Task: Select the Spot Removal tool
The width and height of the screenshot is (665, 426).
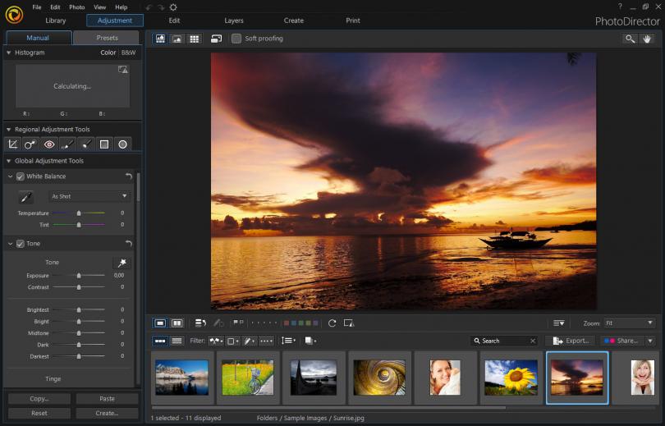Action: click(x=31, y=144)
